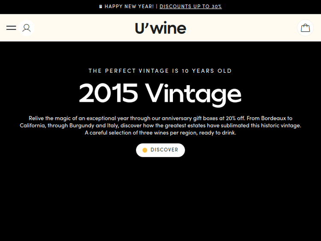The image size is (321, 241).
Task: Click the 'three wines per region' phrase
Action: (x=160, y=133)
